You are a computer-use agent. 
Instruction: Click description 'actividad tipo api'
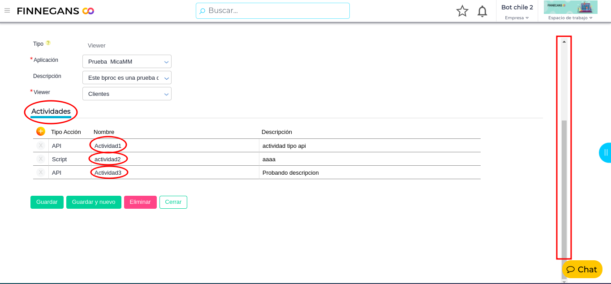click(284, 146)
